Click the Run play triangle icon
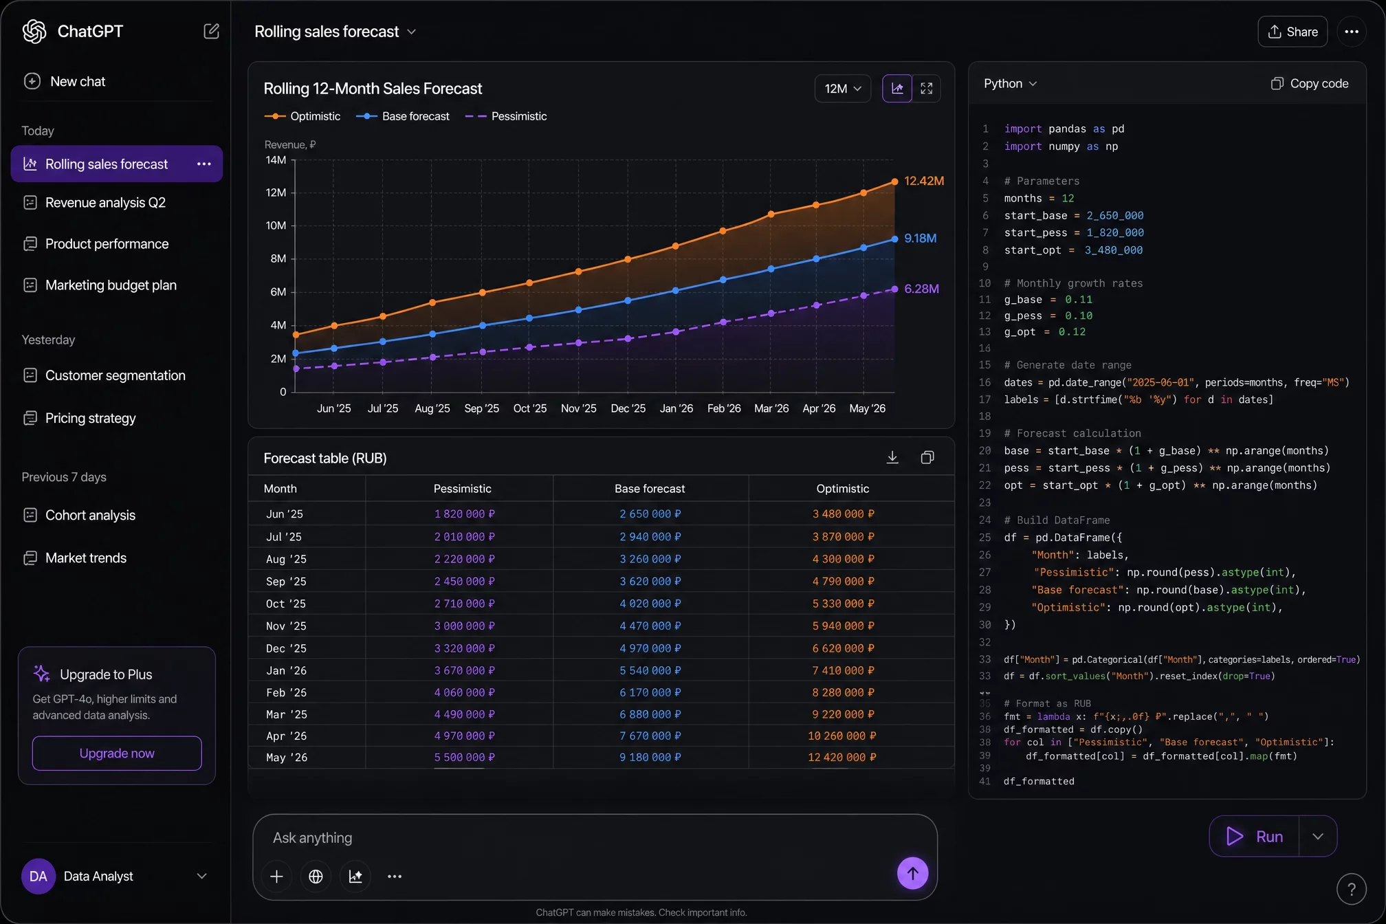The width and height of the screenshot is (1386, 924). (x=1235, y=836)
